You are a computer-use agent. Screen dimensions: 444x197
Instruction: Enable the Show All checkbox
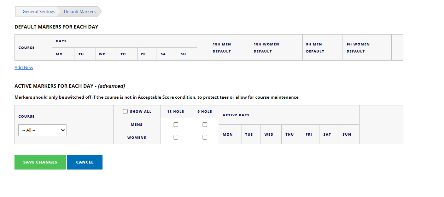point(125,111)
